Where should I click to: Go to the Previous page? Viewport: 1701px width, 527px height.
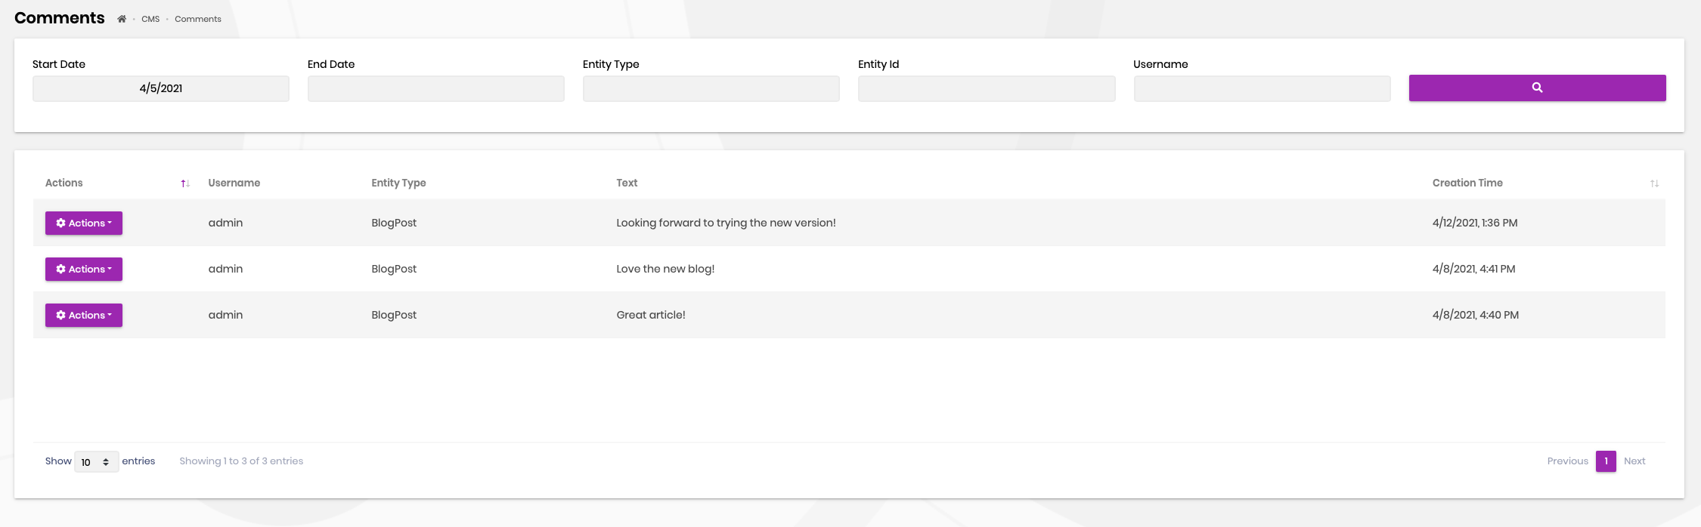pos(1567,461)
